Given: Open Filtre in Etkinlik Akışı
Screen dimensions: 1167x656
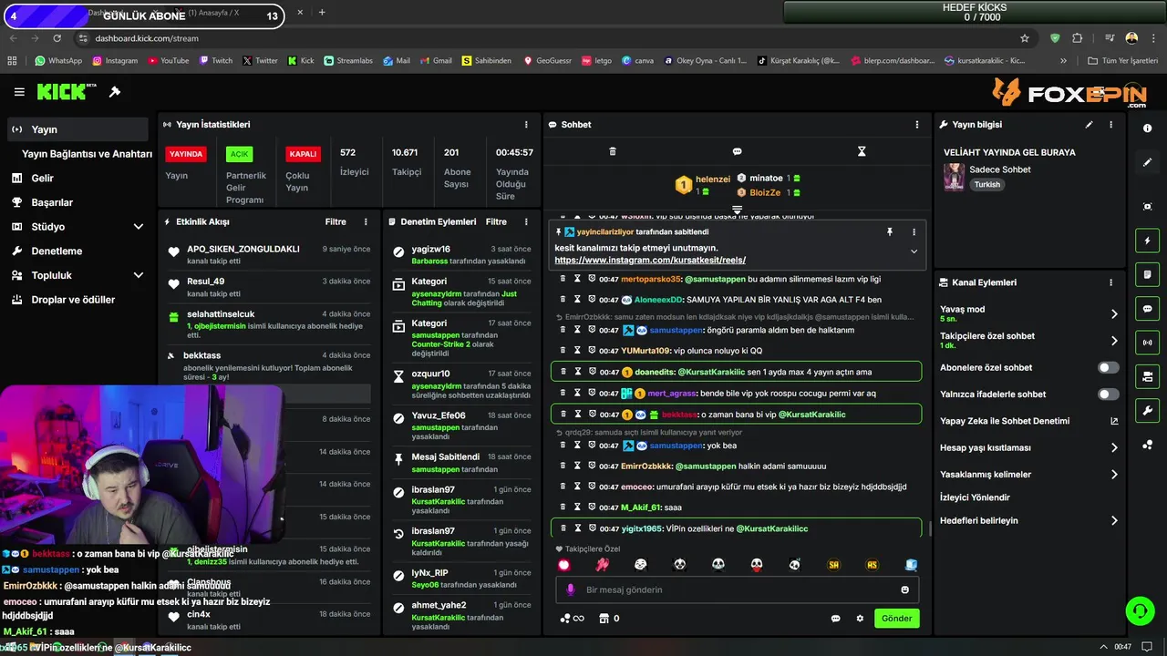Looking at the screenshot, I should click(x=336, y=221).
